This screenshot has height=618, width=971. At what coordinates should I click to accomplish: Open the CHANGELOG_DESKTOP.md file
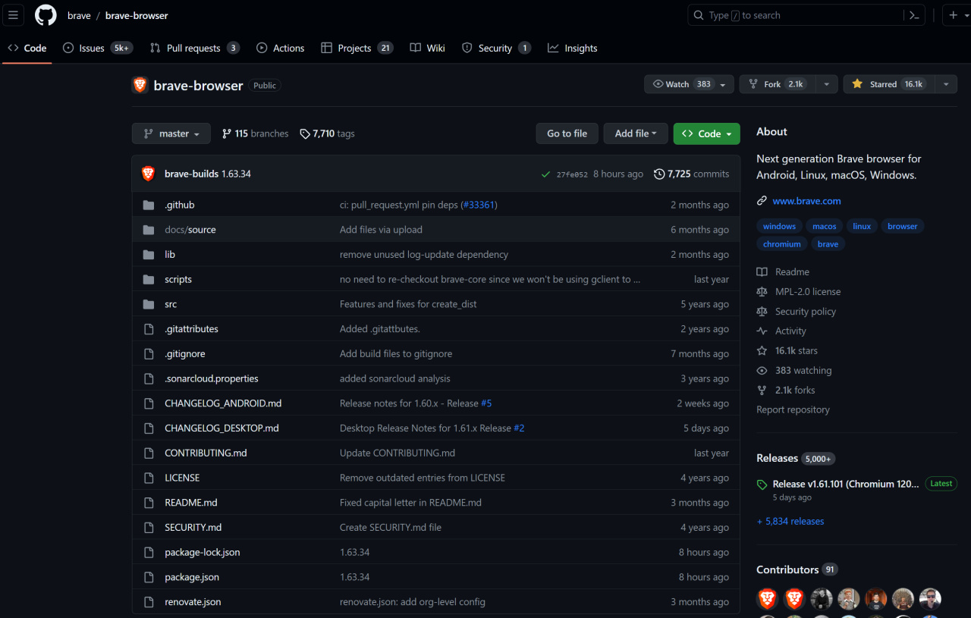coord(222,428)
